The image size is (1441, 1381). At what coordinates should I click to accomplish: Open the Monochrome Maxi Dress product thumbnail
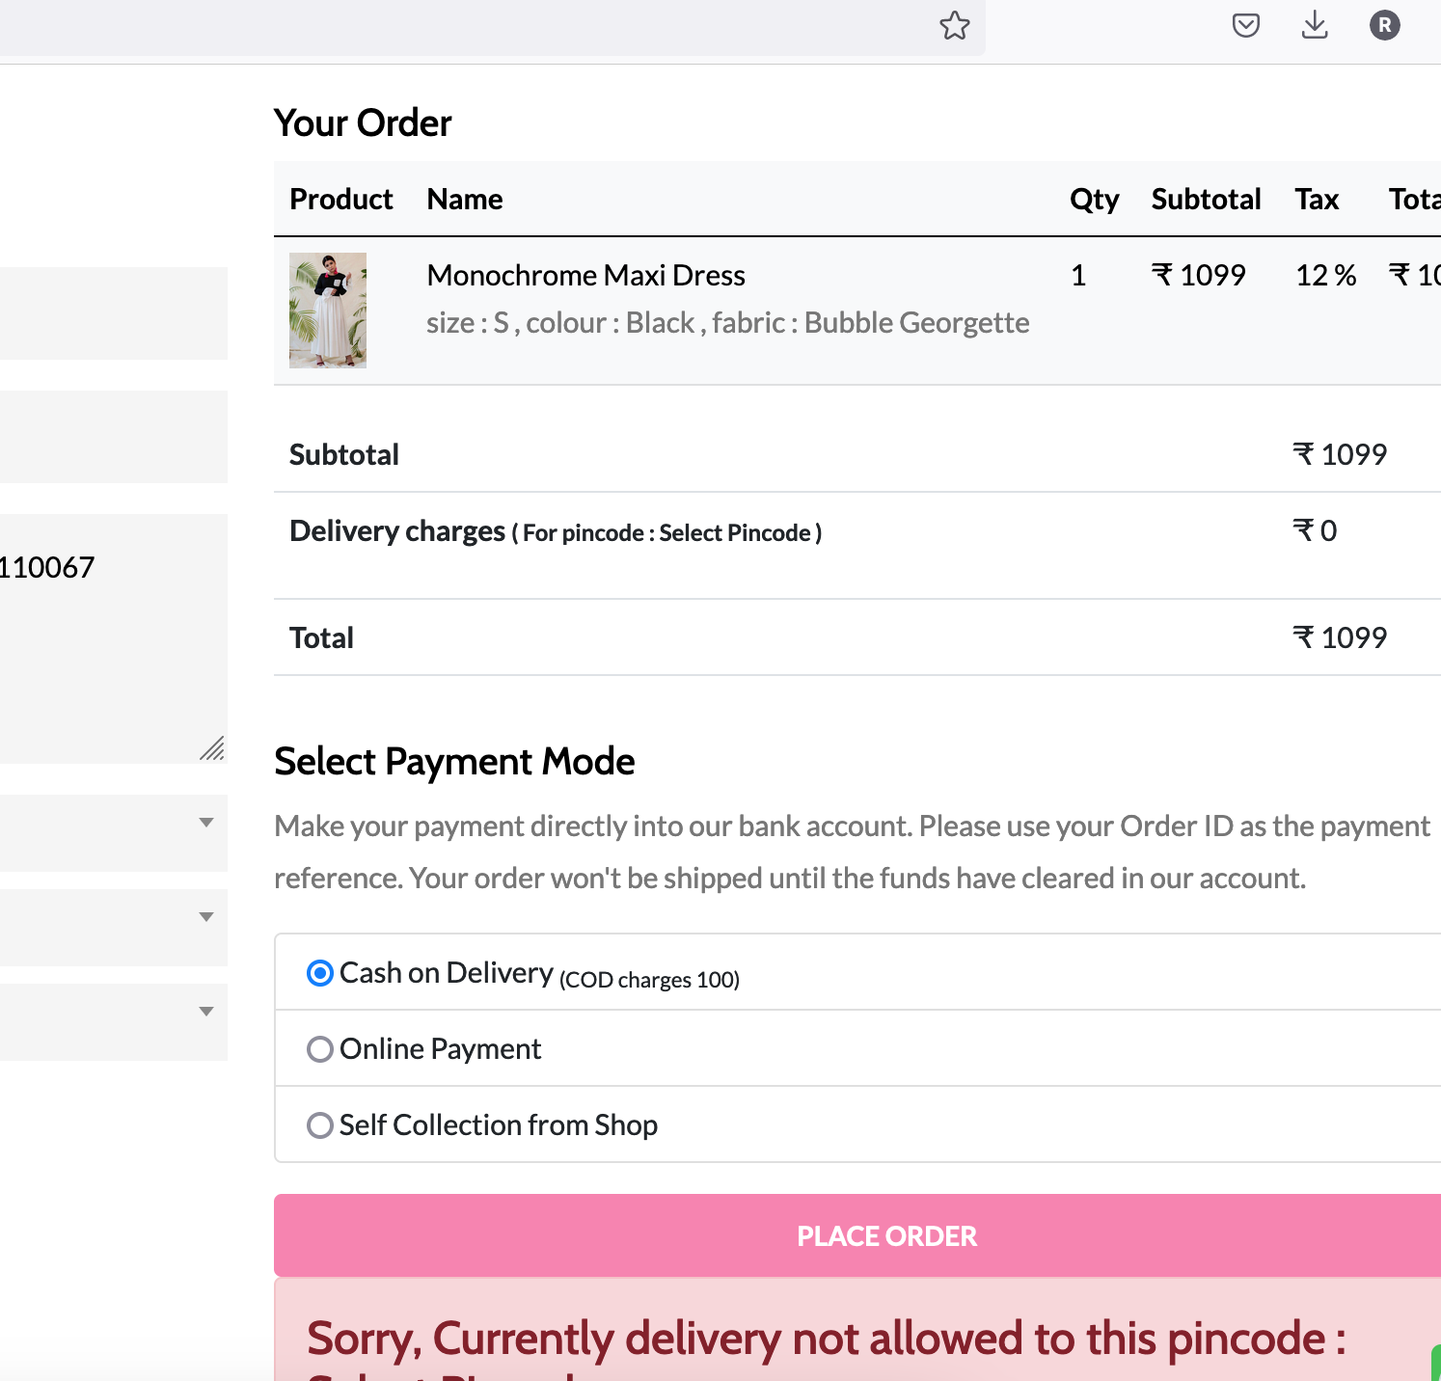[328, 310]
